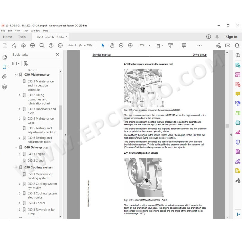Click document vertical scrollbar thumb
242x242 pixels.
coord(227,125)
